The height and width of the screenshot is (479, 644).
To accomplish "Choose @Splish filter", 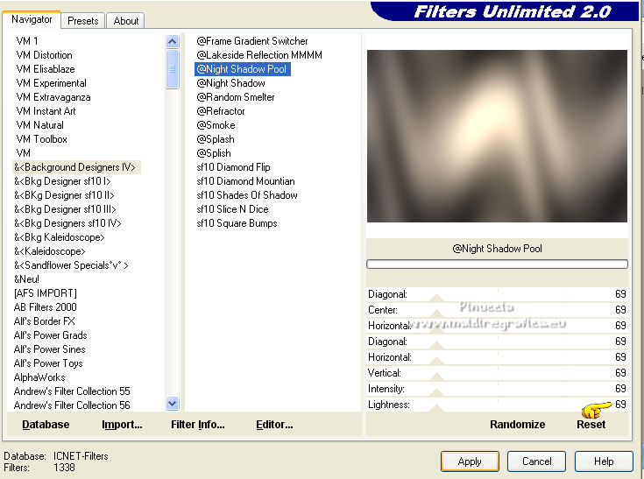I will (x=214, y=153).
